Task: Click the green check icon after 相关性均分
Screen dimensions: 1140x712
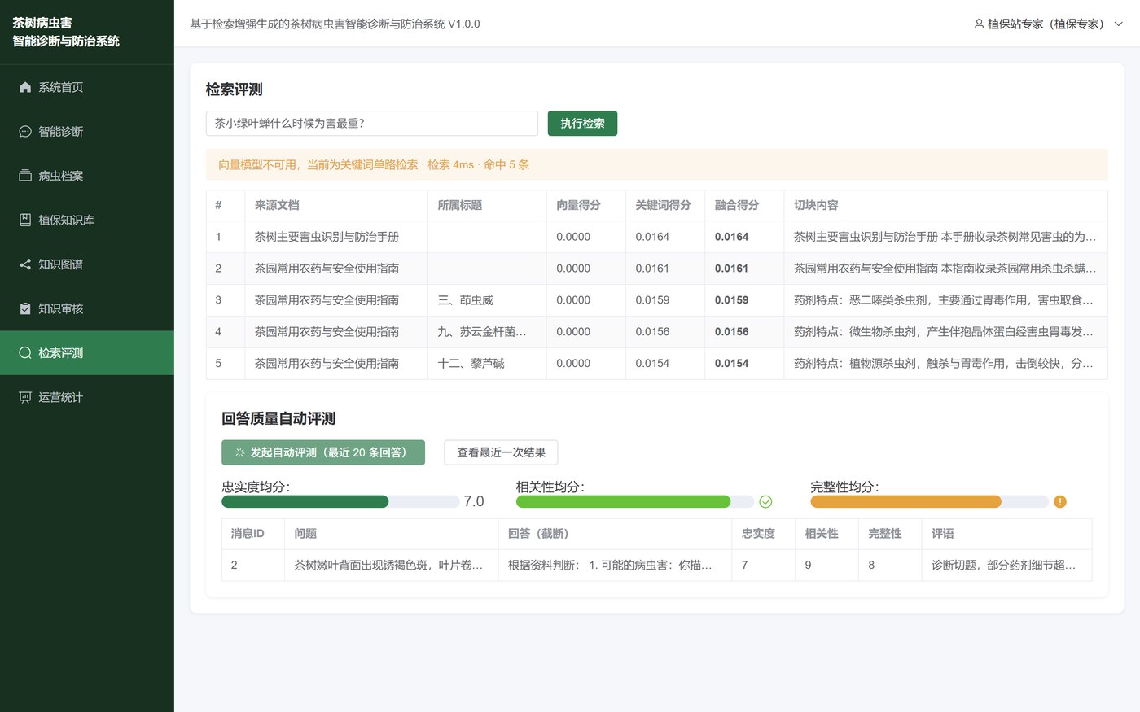Action: coord(765,501)
